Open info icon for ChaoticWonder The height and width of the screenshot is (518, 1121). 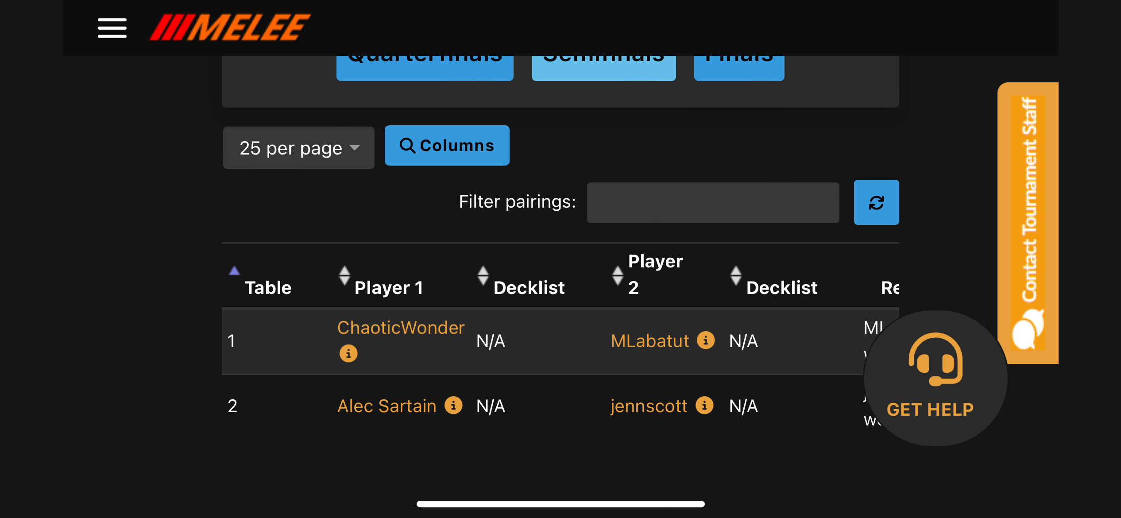coord(348,353)
